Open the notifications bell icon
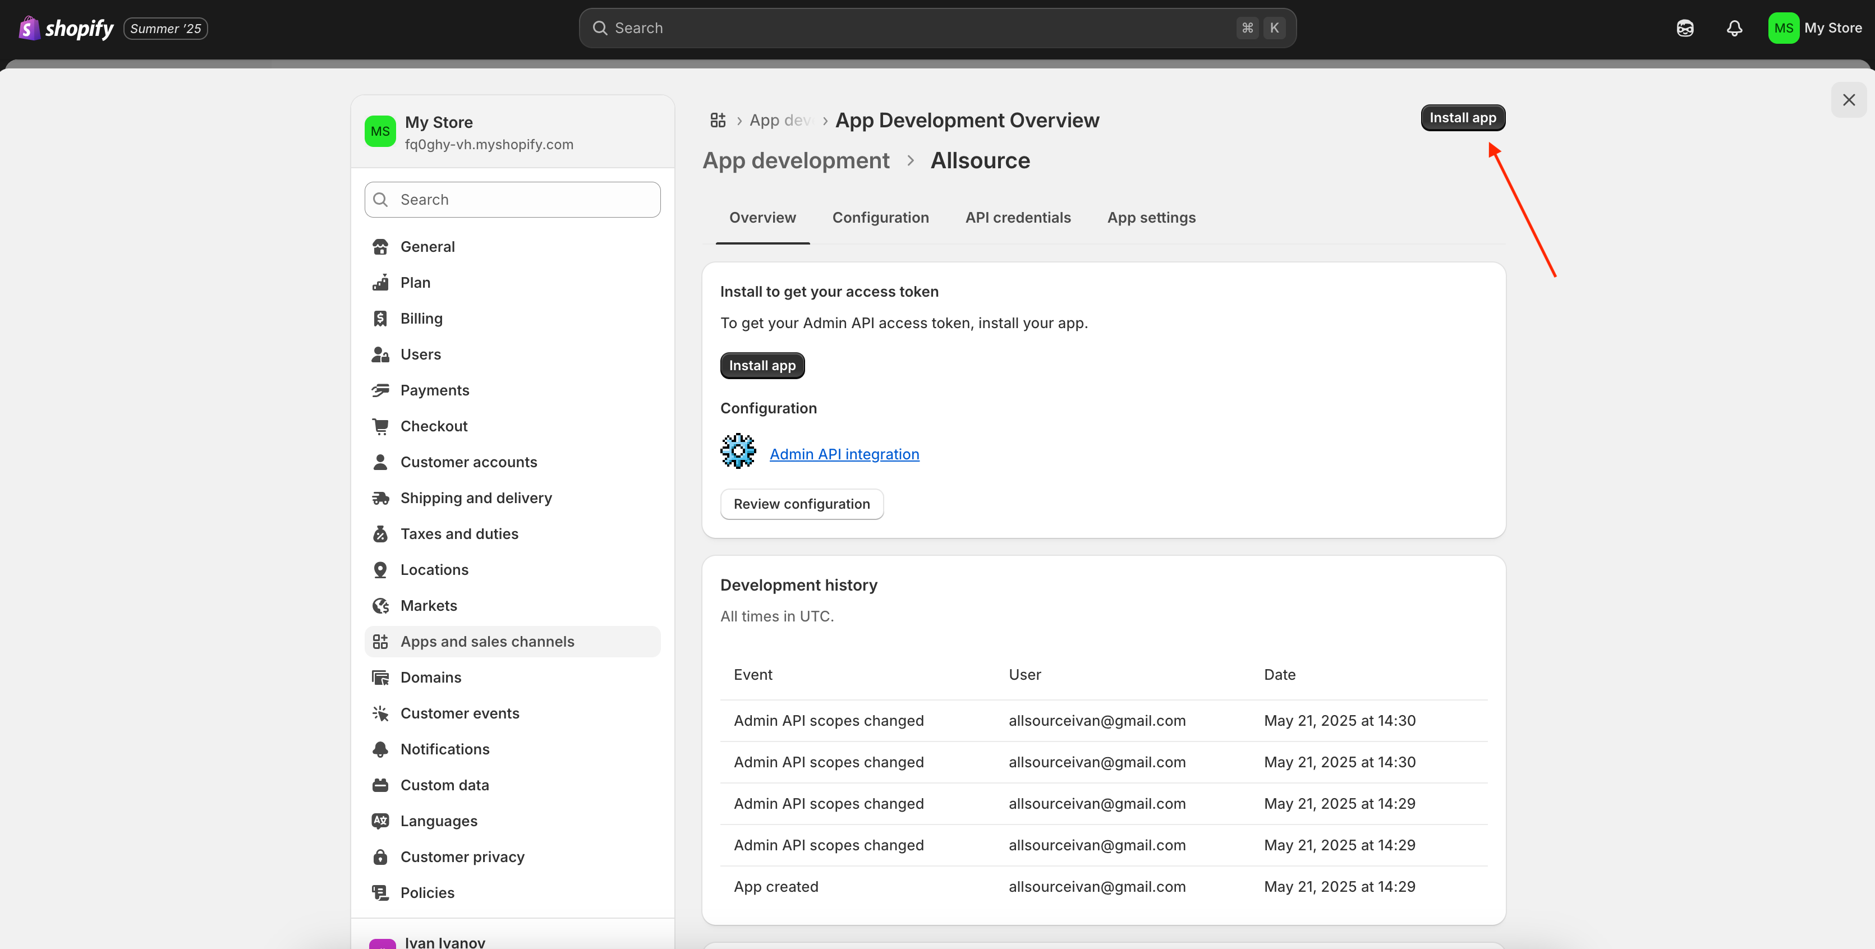This screenshot has height=949, width=1875. [1734, 27]
